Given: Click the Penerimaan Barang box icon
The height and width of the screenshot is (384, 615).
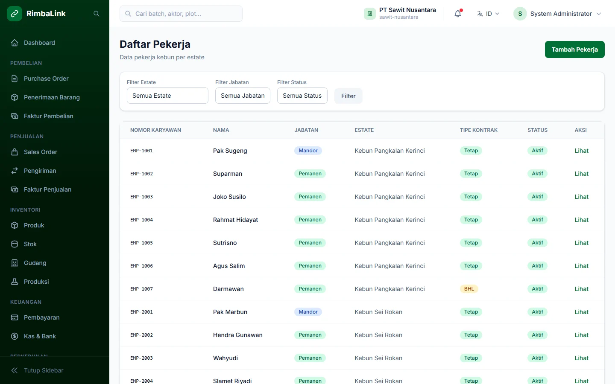Looking at the screenshot, I should [15, 97].
